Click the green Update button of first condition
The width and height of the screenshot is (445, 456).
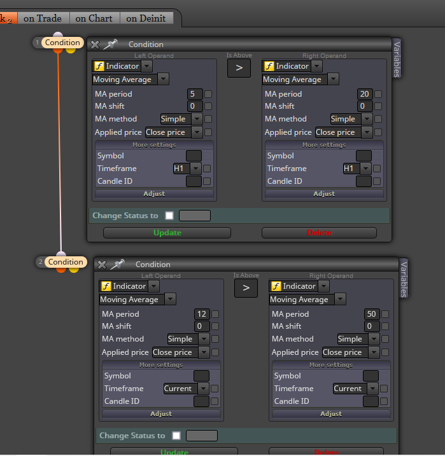click(167, 233)
